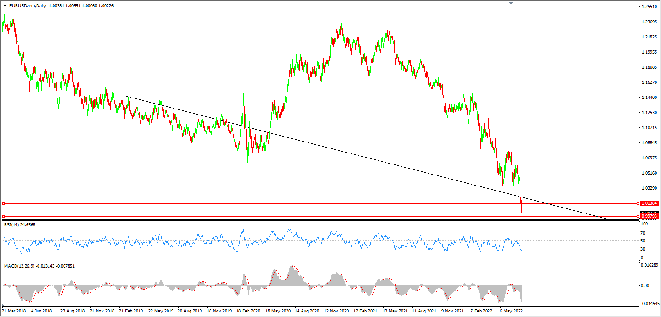Click the OHLC value 1.00551
The height and width of the screenshot is (317, 661).
point(75,5)
